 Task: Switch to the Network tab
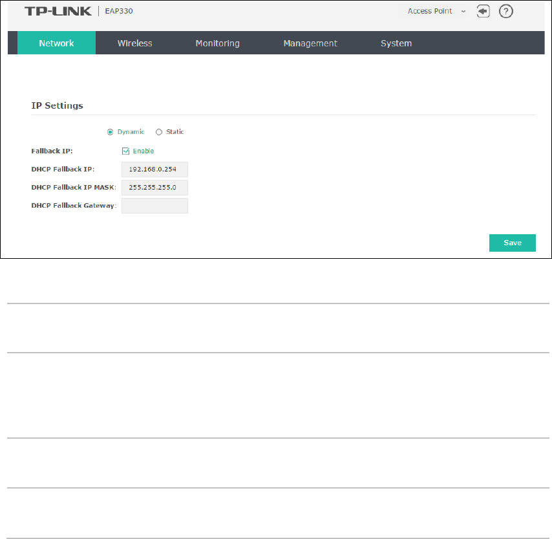pos(56,43)
